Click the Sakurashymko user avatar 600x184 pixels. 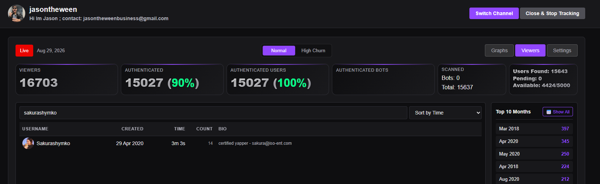click(x=28, y=143)
